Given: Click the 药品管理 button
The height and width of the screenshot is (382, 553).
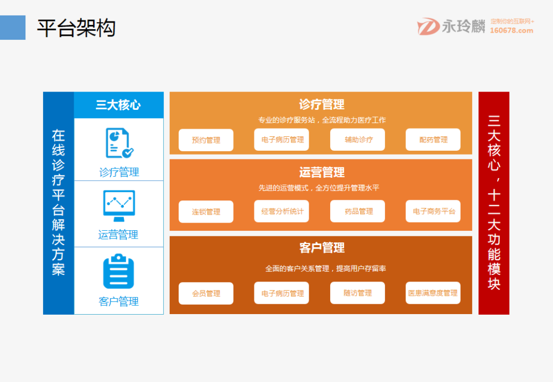Looking at the screenshot, I should click(x=358, y=211).
